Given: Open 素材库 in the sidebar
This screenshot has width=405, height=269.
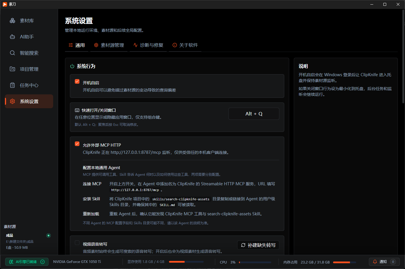Looking at the screenshot, I should (x=29, y=21).
